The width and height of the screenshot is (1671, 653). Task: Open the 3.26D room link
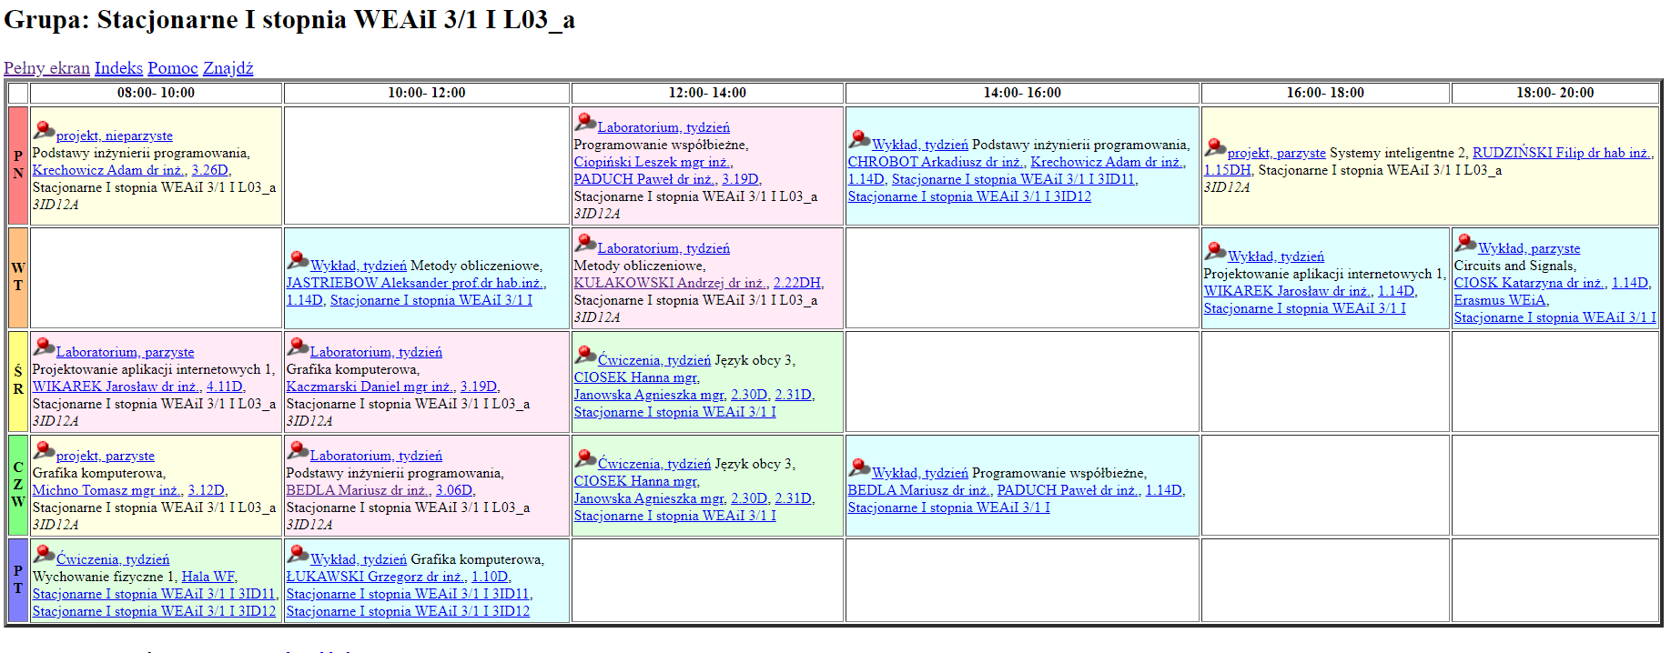point(209,170)
